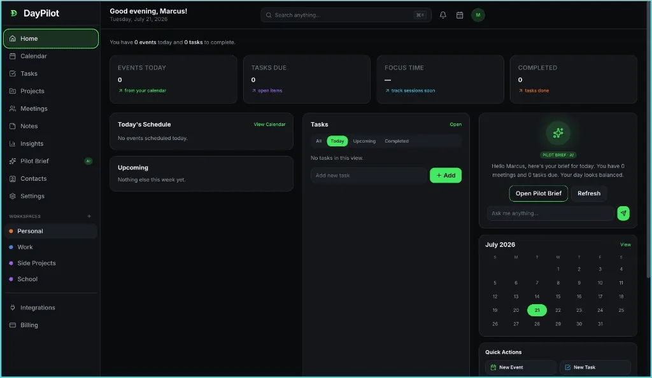The height and width of the screenshot is (378, 652).
Task: Go to Tasks in sidebar
Action: (x=51, y=74)
